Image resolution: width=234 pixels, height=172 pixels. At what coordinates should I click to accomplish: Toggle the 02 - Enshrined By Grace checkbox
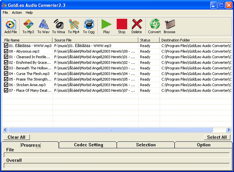pos(6,62)
